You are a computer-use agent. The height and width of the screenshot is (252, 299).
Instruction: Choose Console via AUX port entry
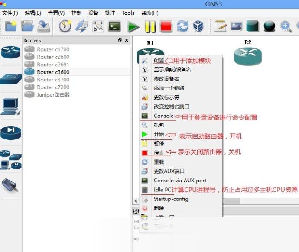pos(181,181)
